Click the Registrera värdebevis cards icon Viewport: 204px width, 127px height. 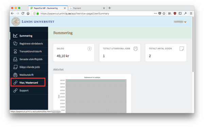click(15, 43)
